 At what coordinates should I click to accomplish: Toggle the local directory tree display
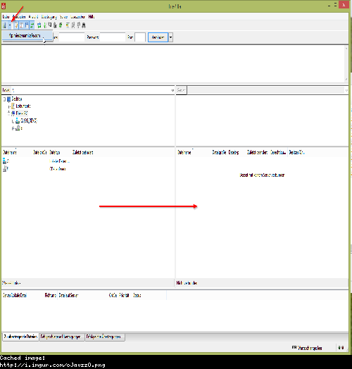tap(21, 25)
